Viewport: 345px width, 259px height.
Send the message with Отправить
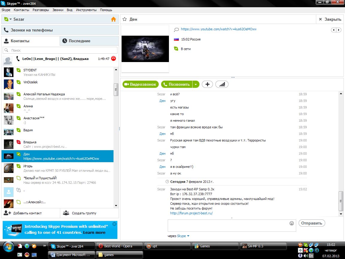click(x=311, y=223)
